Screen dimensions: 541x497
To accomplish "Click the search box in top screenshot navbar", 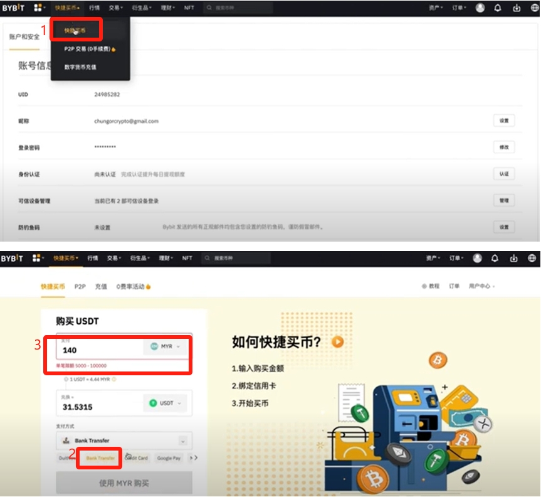I will (x=238, y=8).
